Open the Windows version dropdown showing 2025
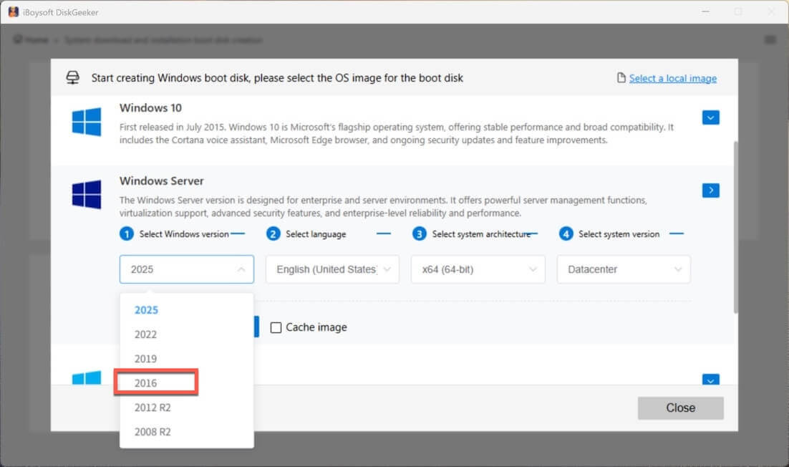This screenshot has width=789, height=467. 187,269
